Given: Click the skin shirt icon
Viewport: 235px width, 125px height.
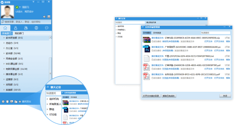Looking at the screenshot, I should pyautogui.click(x=7, y=101).
